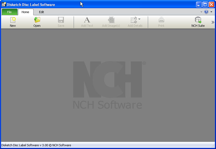Viewport: 216px width, 149px height.
Task: Close the Disketch window
Action: (x=211, y=5)
